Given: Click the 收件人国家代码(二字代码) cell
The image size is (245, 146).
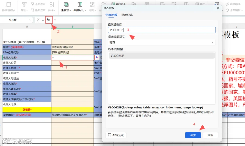Looking at the screenshot, I should tap(27, 99).
